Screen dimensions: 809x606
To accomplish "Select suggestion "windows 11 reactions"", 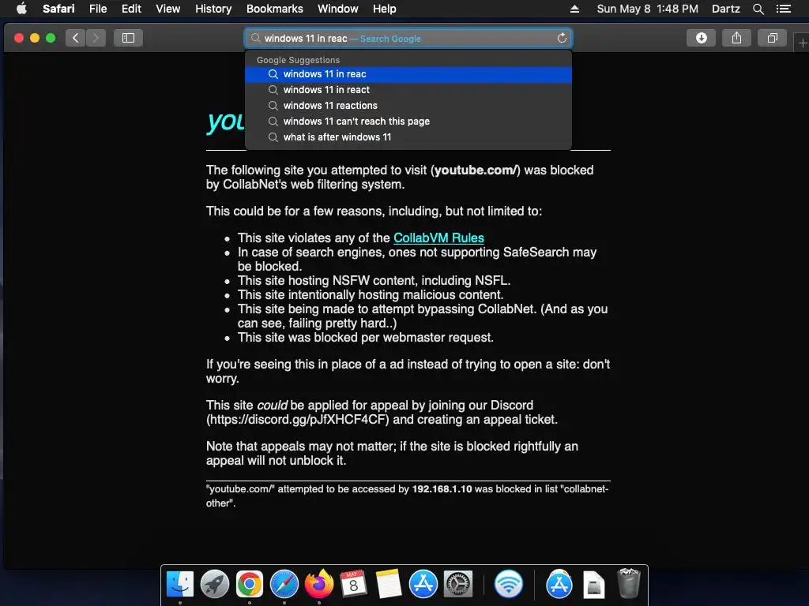I will click(408, 106).
